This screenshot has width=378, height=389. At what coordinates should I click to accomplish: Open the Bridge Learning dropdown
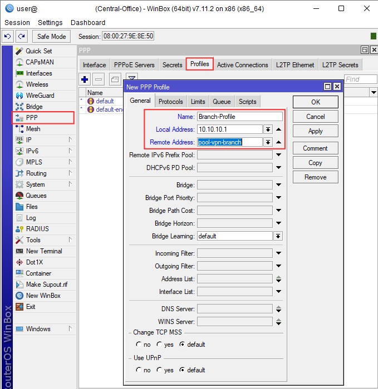(278, 236)
